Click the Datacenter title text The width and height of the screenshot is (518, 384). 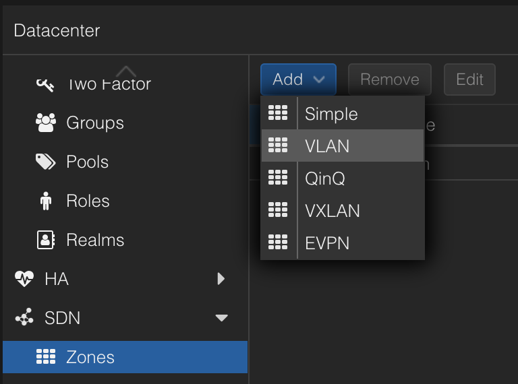[57, 31]
